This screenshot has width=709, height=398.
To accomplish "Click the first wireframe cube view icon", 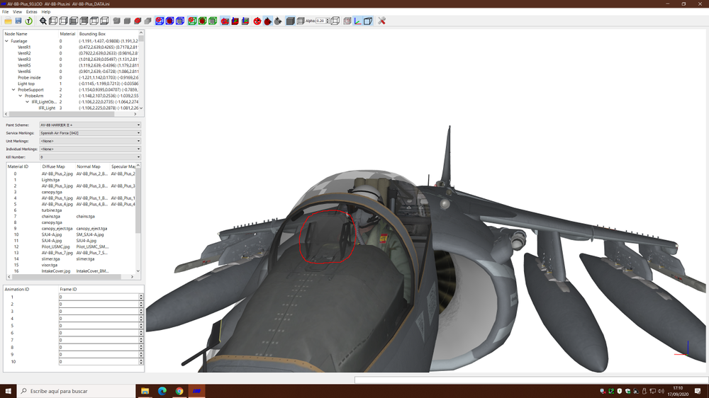I will [x=53, y=21].
